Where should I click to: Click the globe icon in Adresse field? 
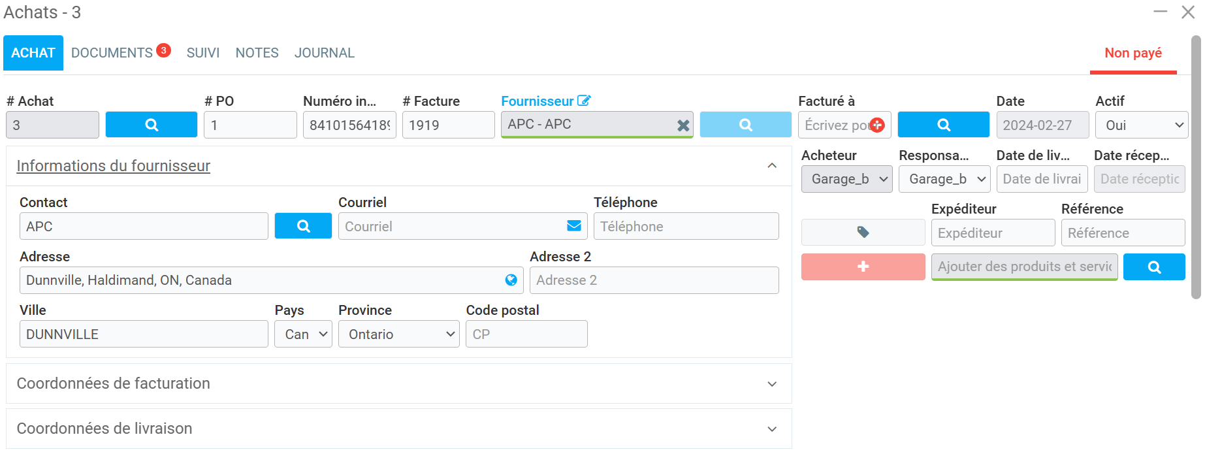511,280
